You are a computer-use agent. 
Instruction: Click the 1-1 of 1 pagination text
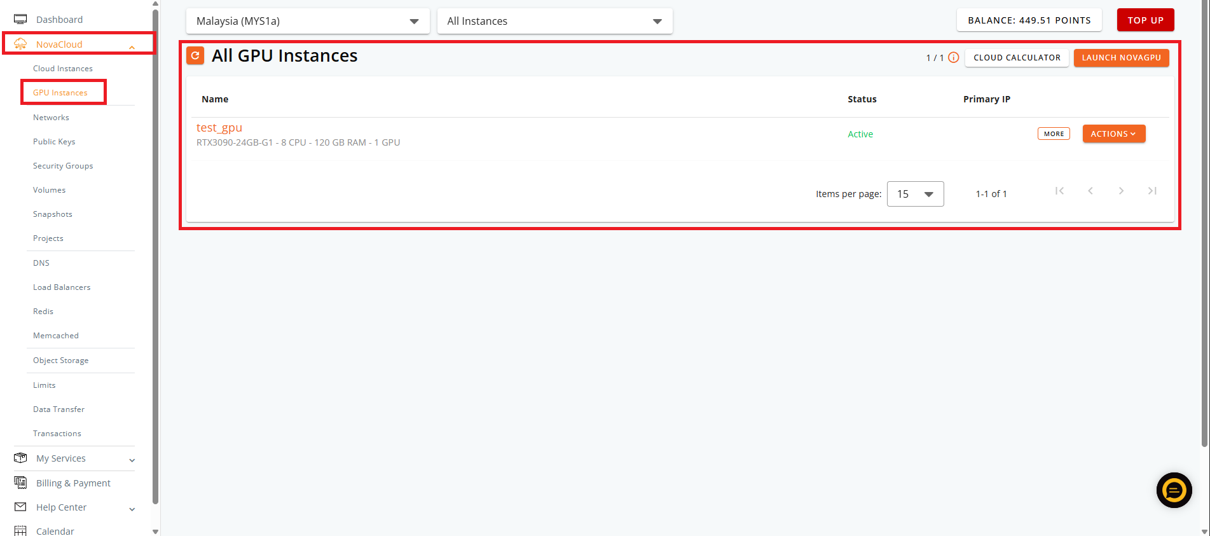(991, 194)
